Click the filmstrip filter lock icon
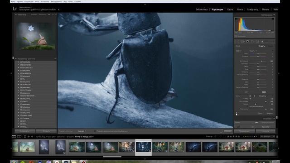 point(277,137)
